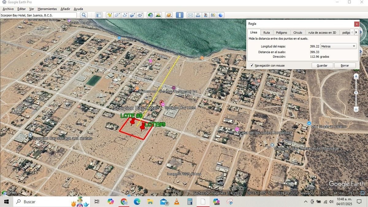Select the Línea tab
368x207 pixels.
(254, 32)
